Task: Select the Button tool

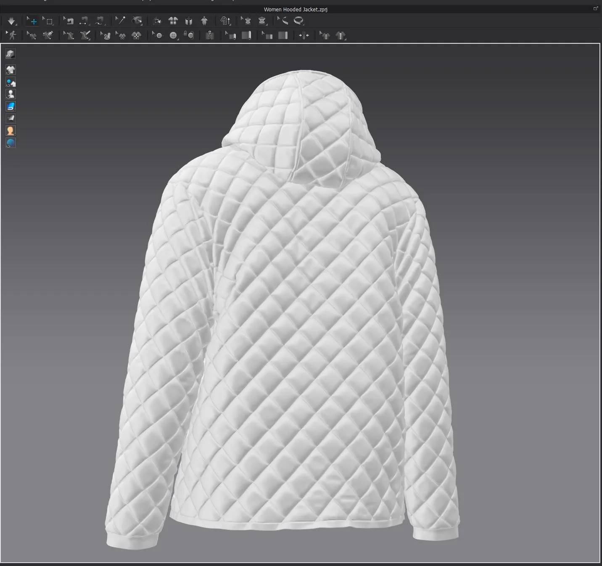Action: click(x=173, y=35)
